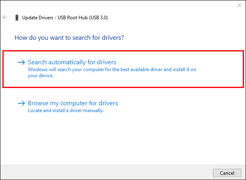Click the blank space between the two options

click(121, 92)
